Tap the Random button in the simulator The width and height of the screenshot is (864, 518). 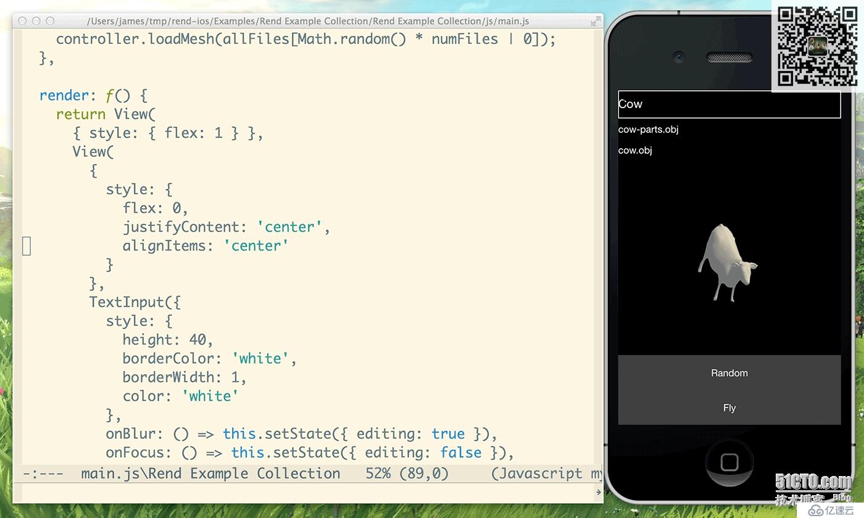click(729, 373)
